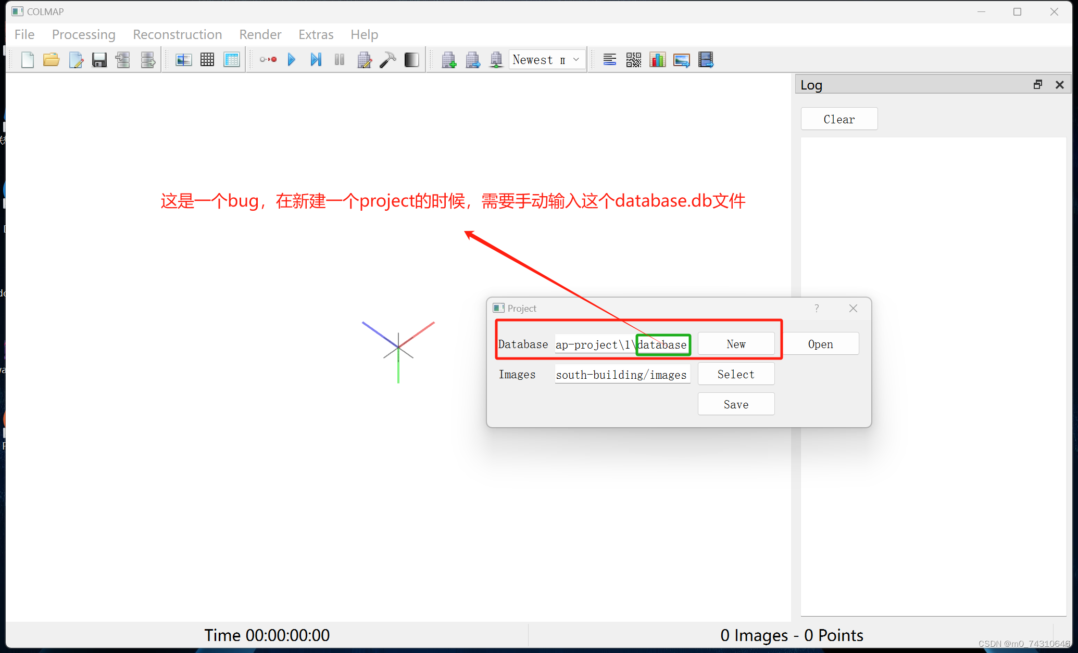Clear the Log panel
This screenshot has height=653, width=1078.
[x=839, y=119]
